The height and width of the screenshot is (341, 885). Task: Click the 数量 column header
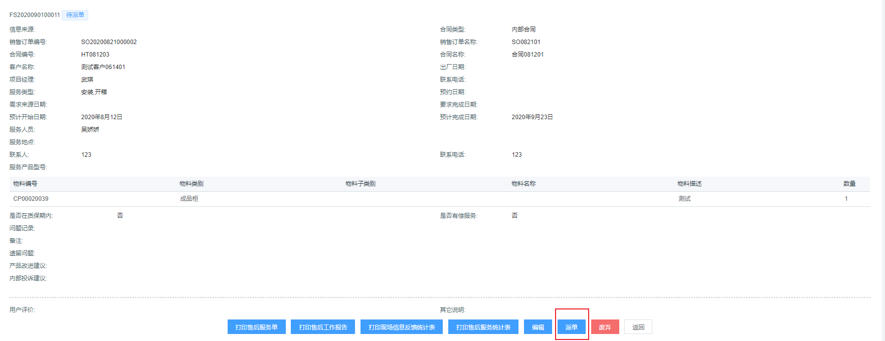[x=849, y=184]
